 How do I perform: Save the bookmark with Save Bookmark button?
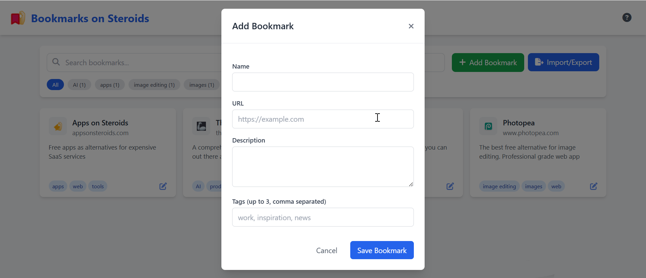click(x=382, y=250)
